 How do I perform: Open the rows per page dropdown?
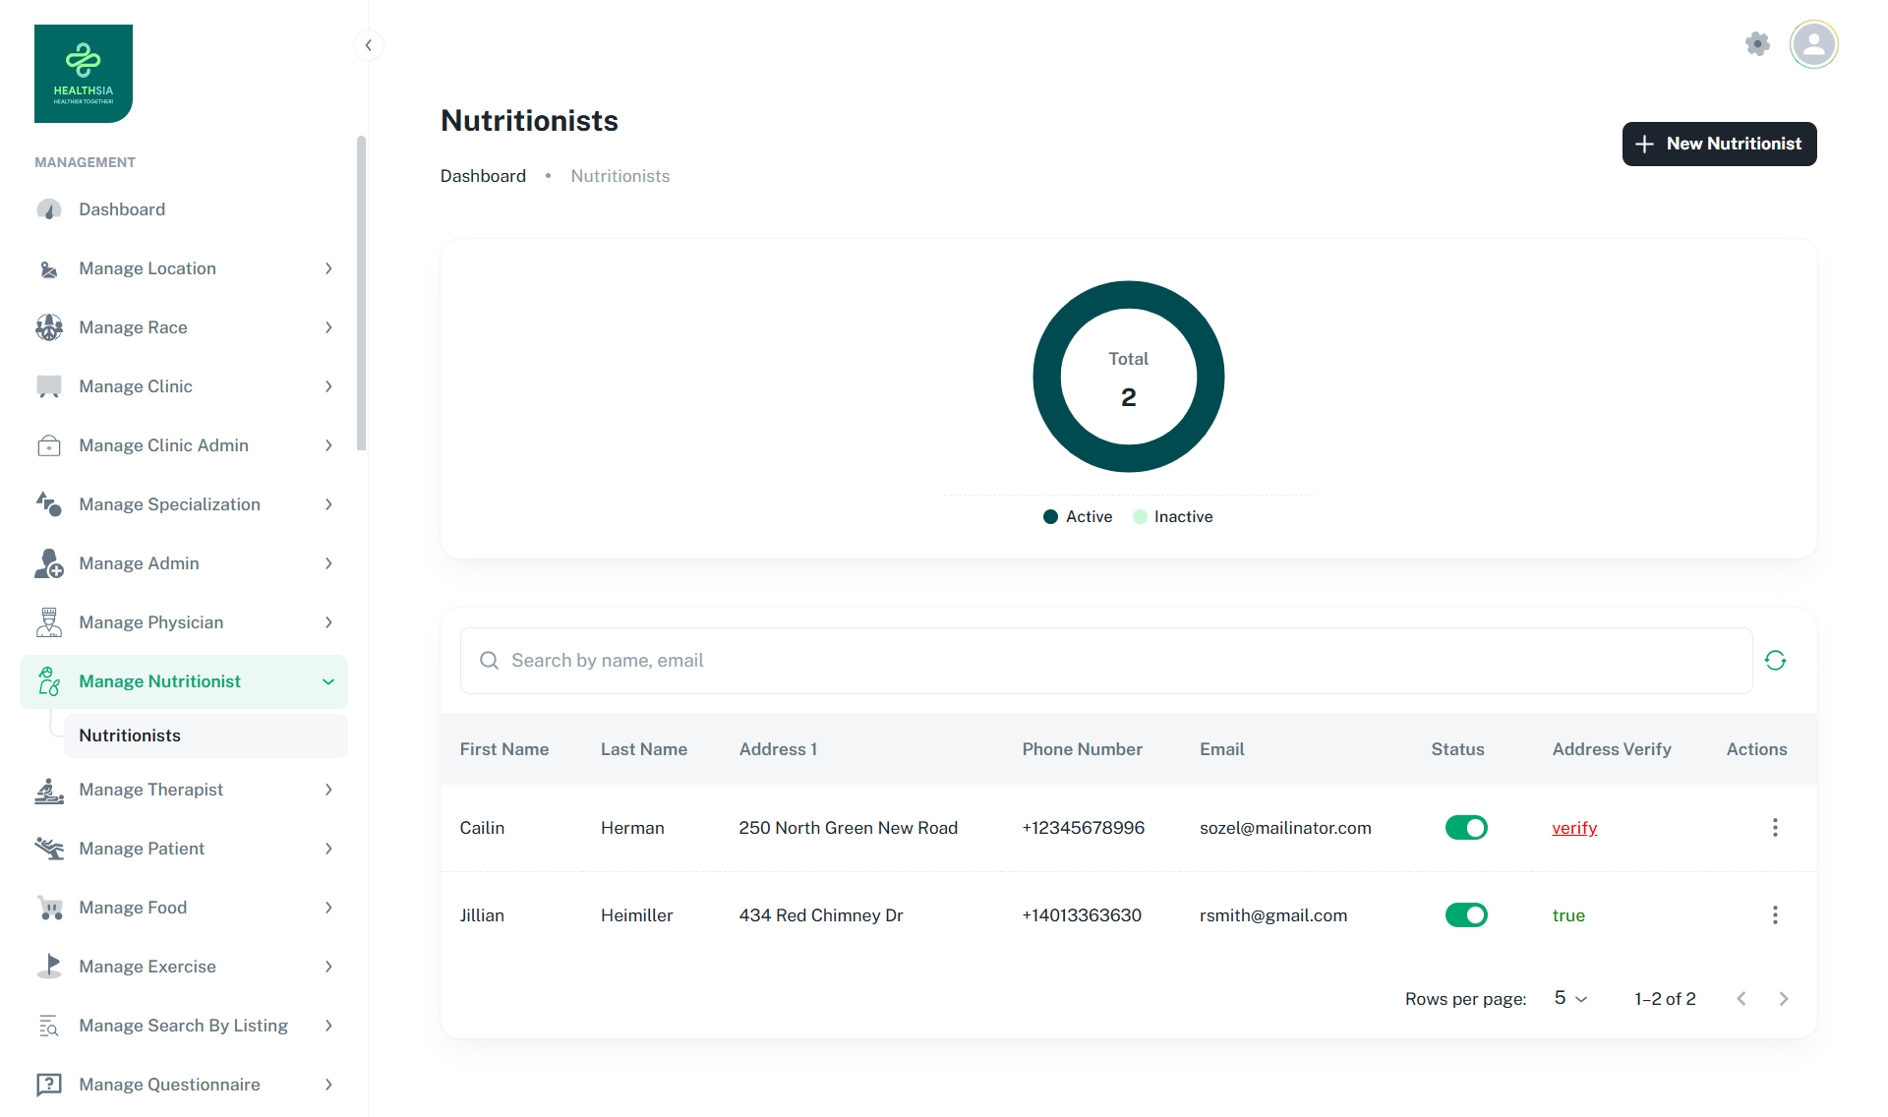[x=1570, y=999]
